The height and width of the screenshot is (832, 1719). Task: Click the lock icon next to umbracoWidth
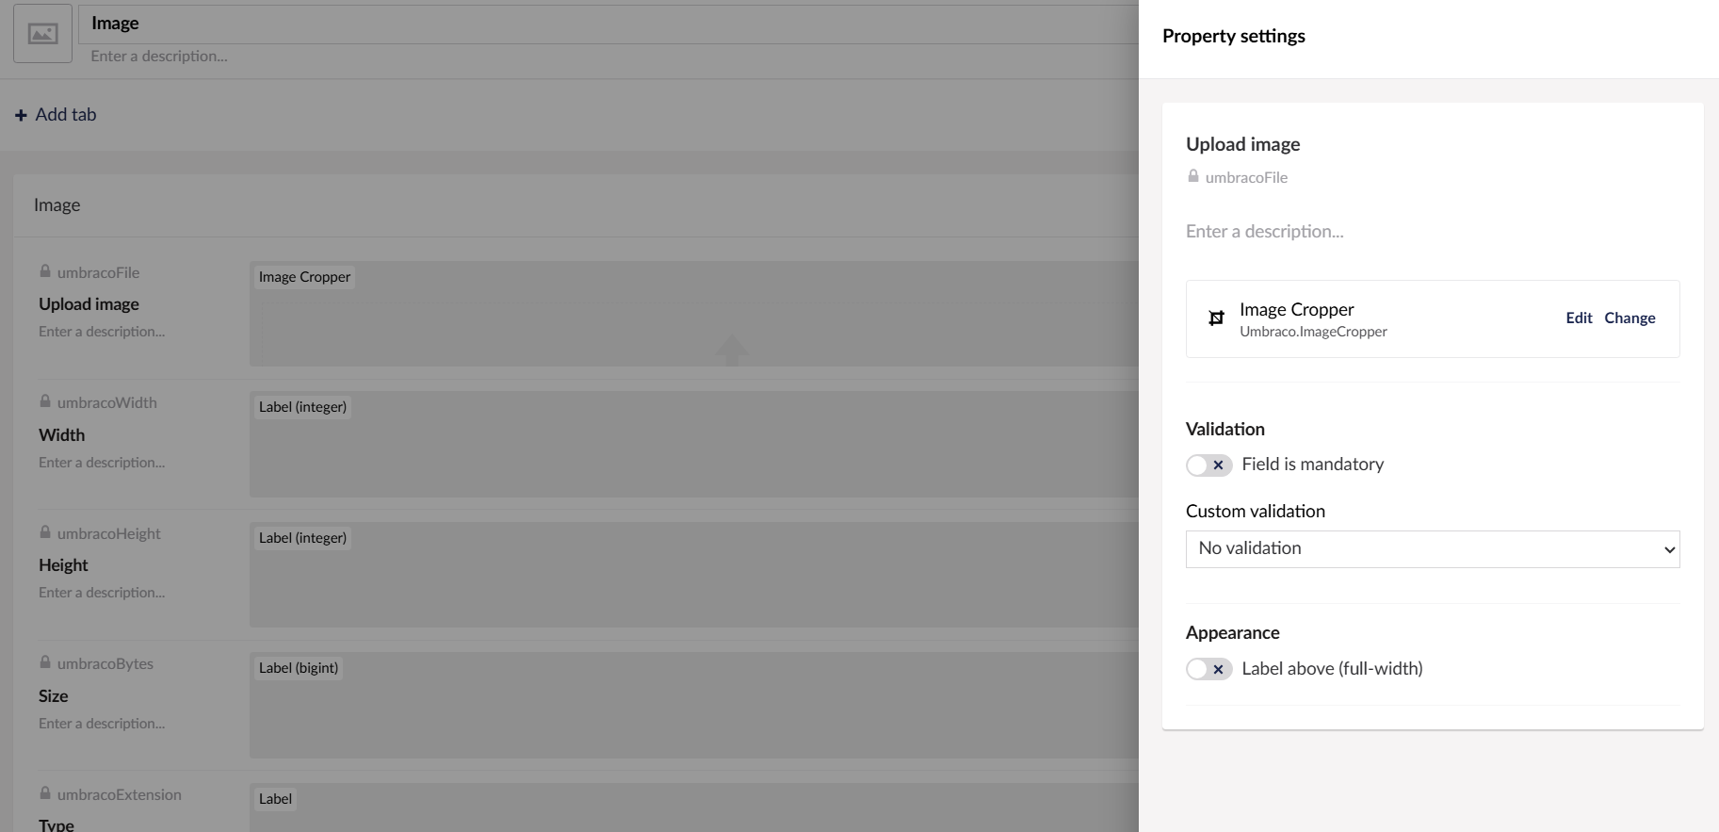coord(45,401)
